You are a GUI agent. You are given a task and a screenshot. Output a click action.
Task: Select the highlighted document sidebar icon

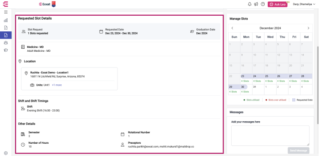point(6,35)
